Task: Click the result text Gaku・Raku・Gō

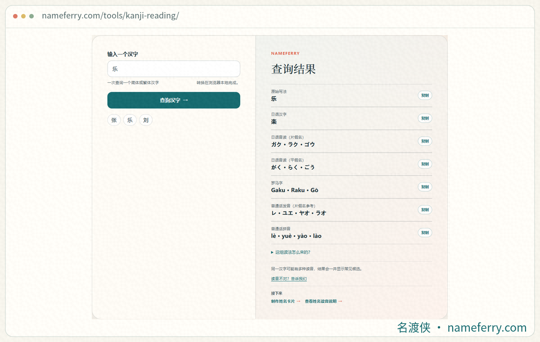Action: (x=295, y=190)
